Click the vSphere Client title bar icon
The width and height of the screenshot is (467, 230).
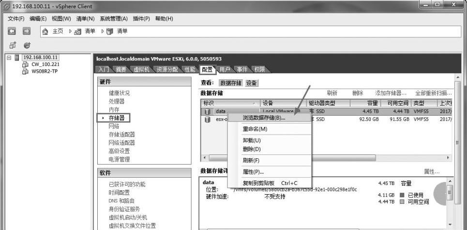[x=7, y=6]
